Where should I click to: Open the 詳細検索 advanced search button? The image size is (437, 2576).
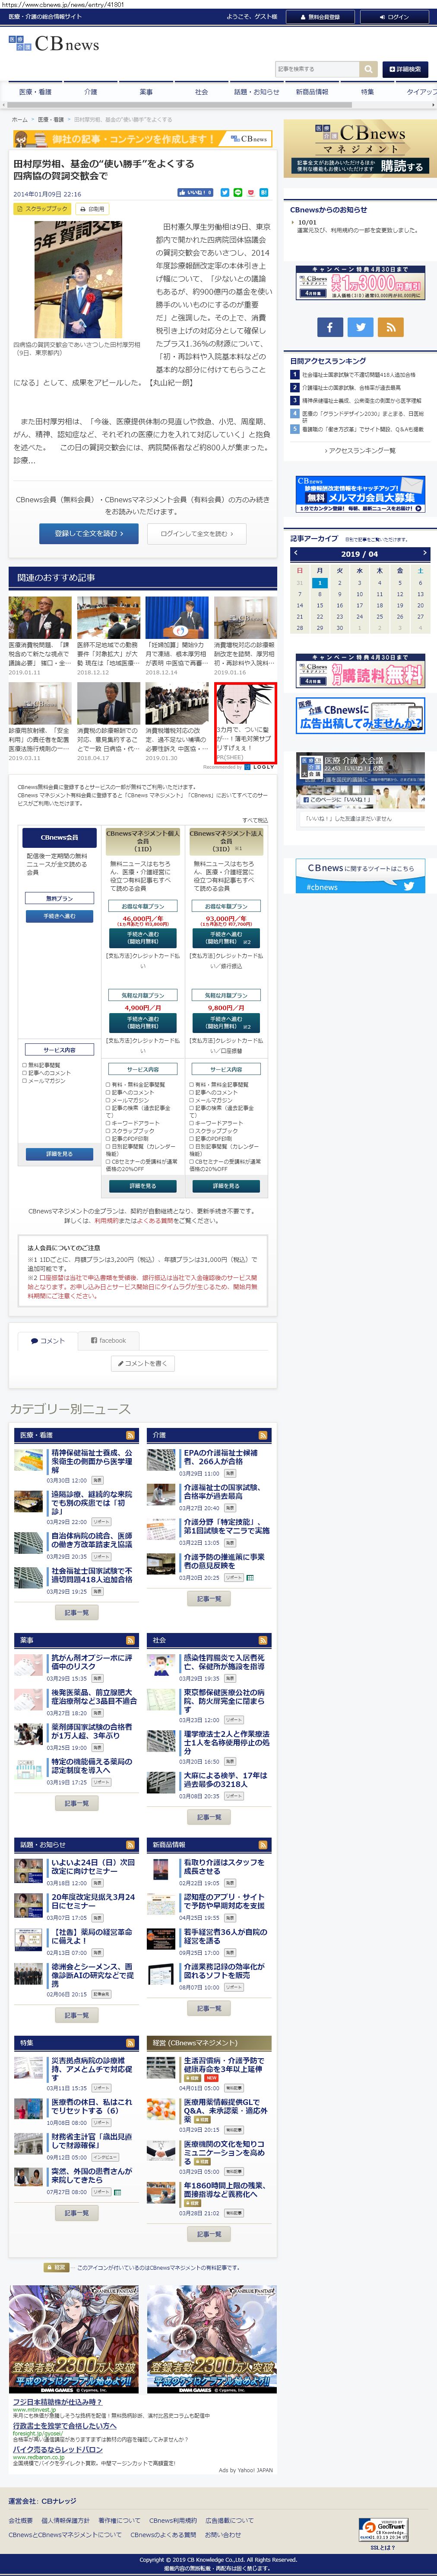point(405,69)
